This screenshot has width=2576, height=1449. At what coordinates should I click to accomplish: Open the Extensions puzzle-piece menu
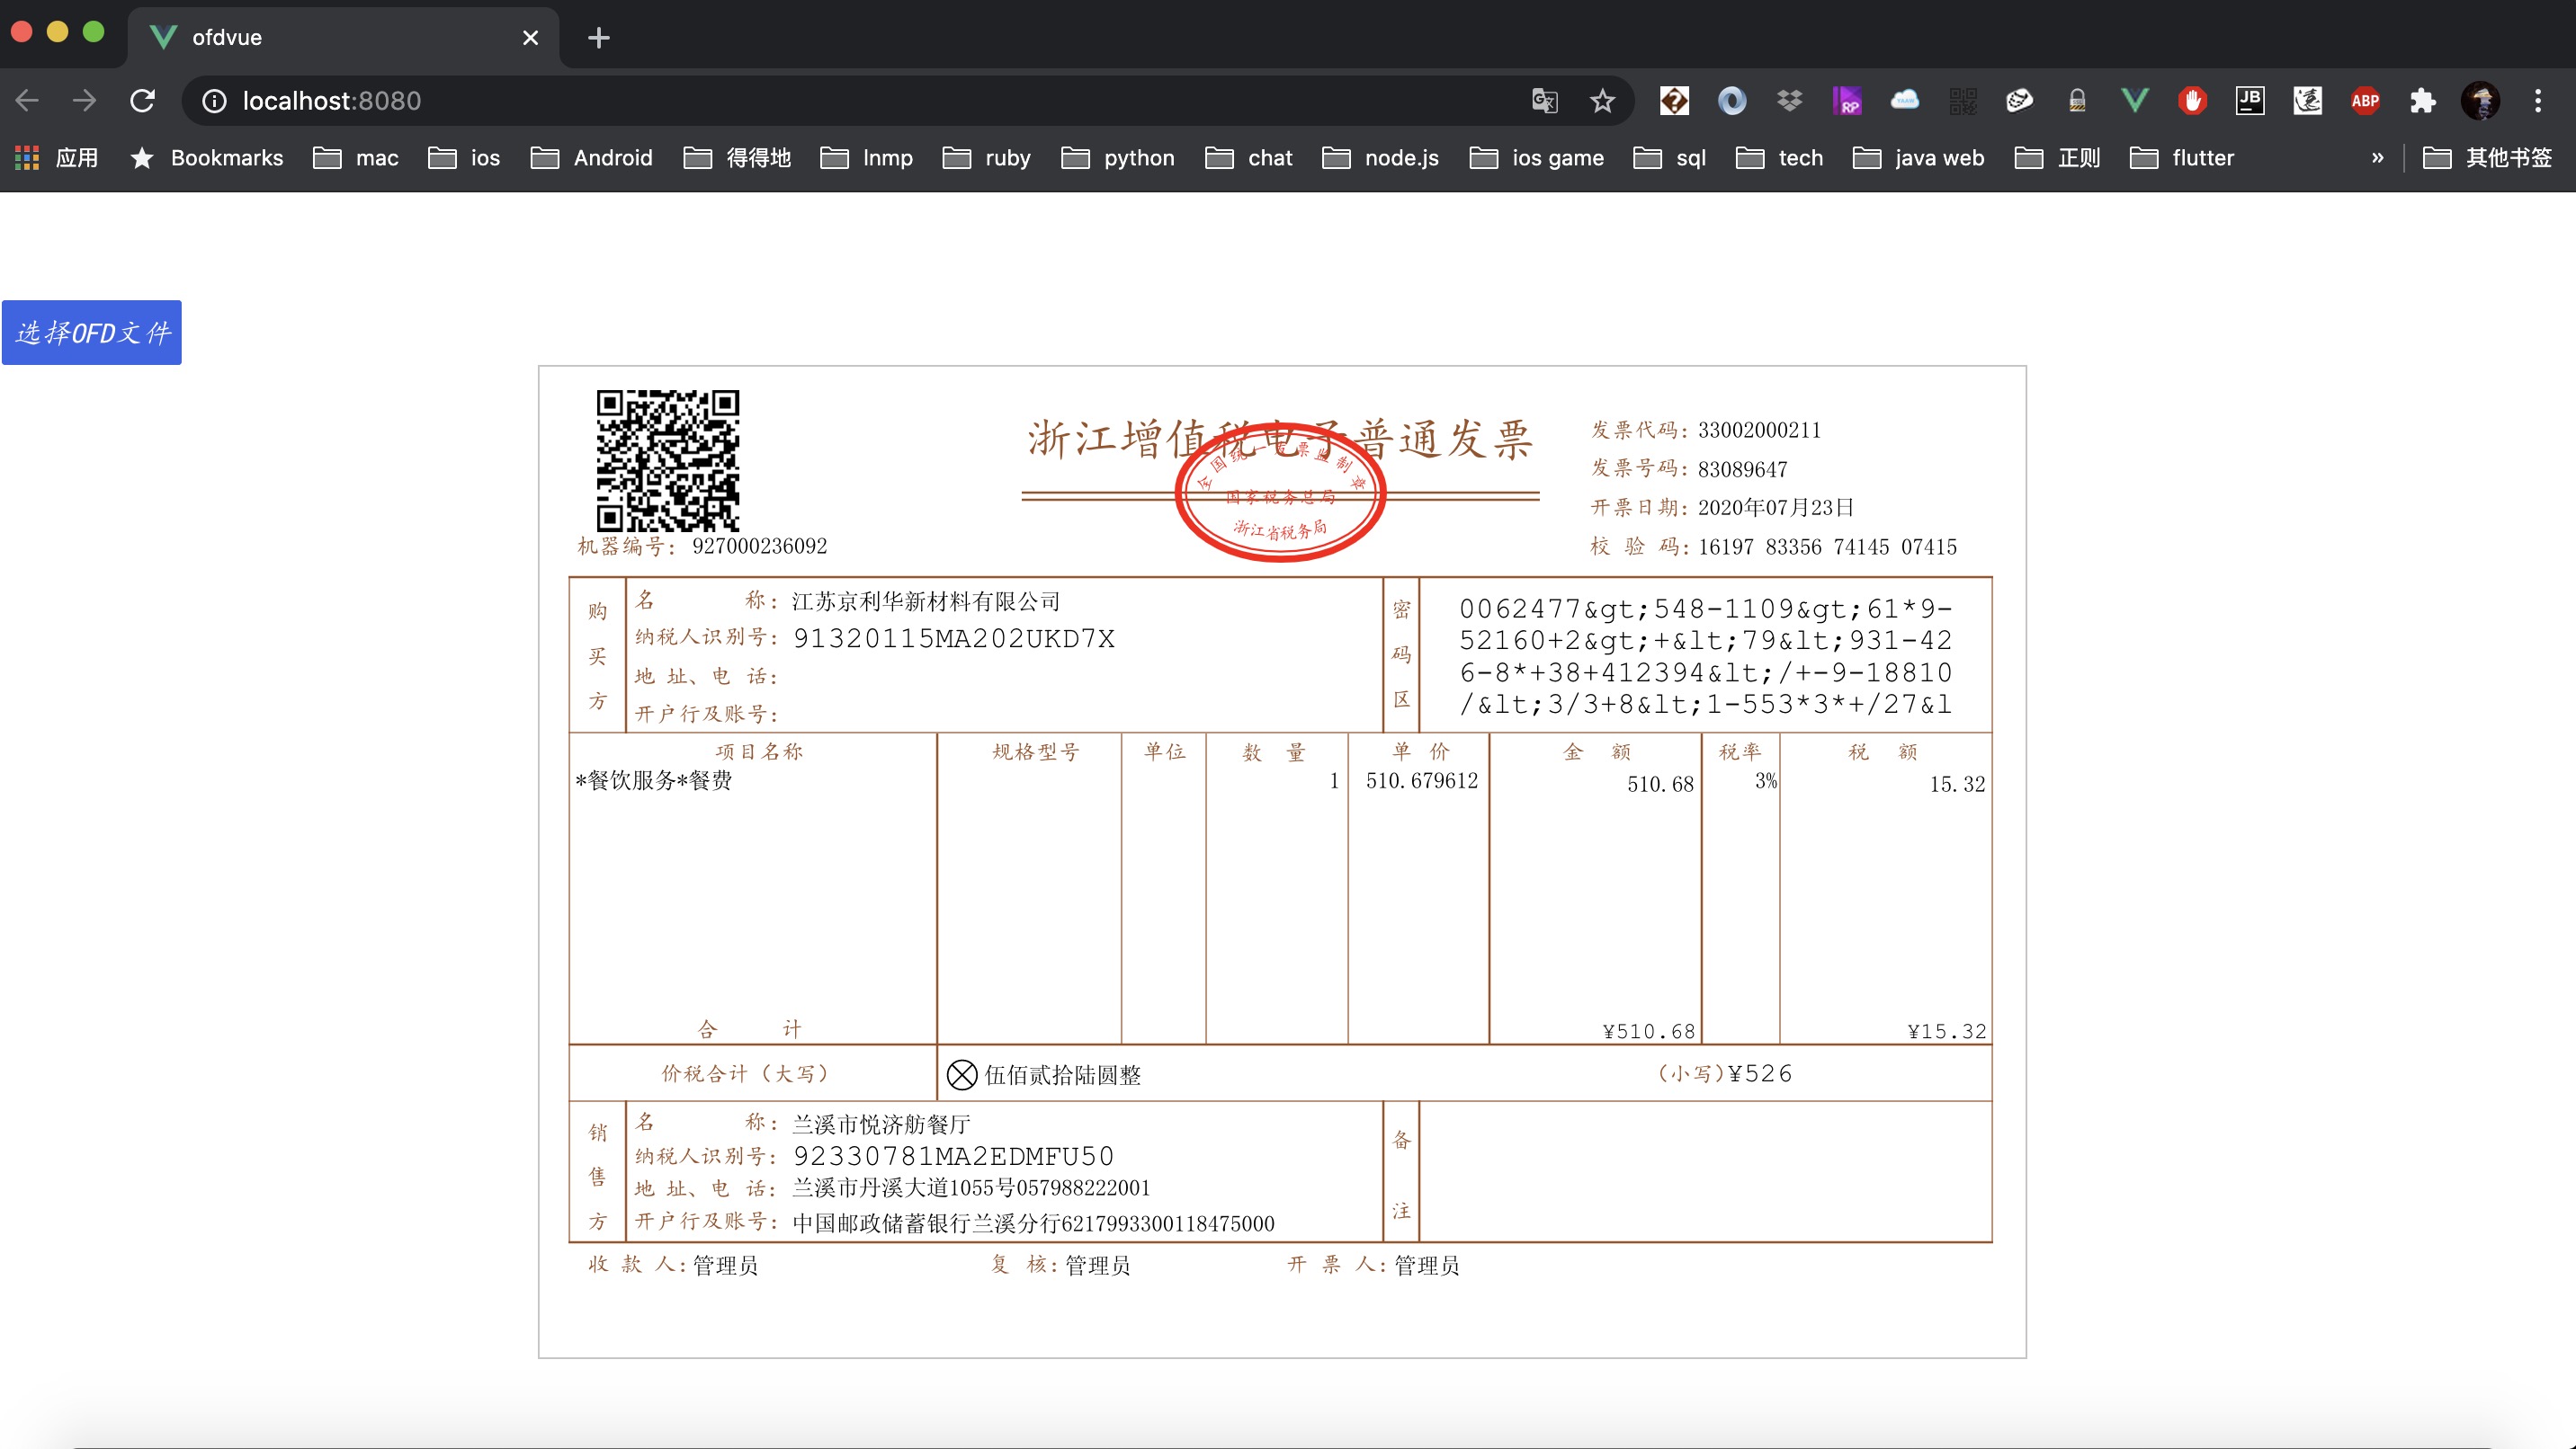[2423, 100]
